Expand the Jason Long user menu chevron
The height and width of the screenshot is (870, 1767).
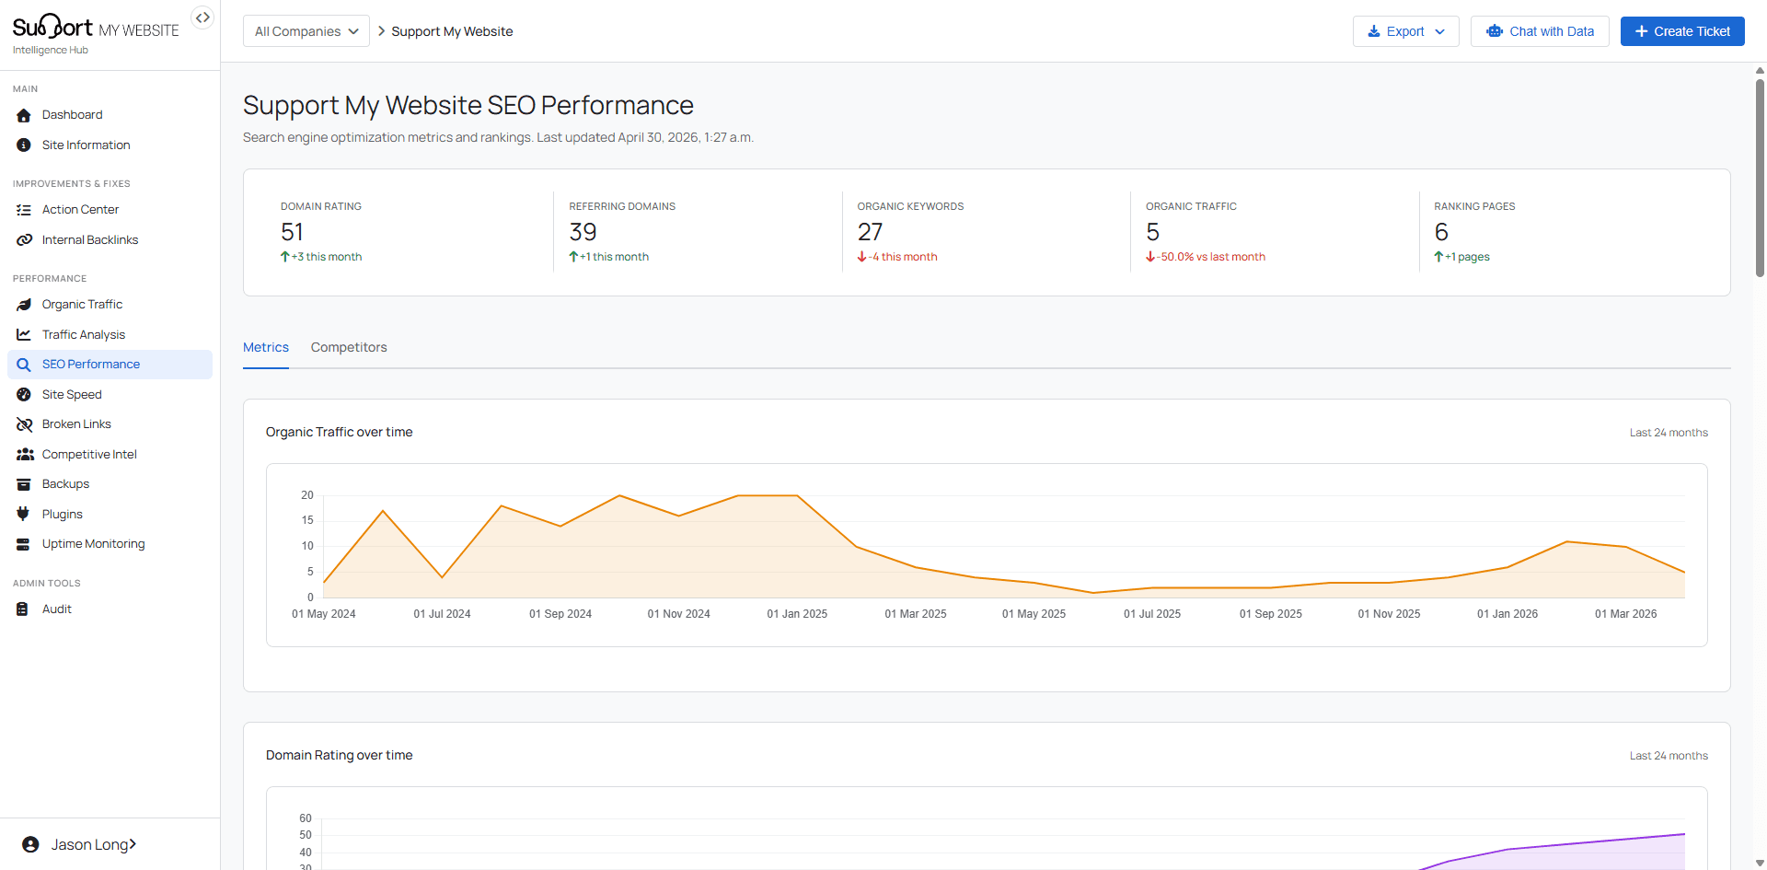tap(133, 844)
